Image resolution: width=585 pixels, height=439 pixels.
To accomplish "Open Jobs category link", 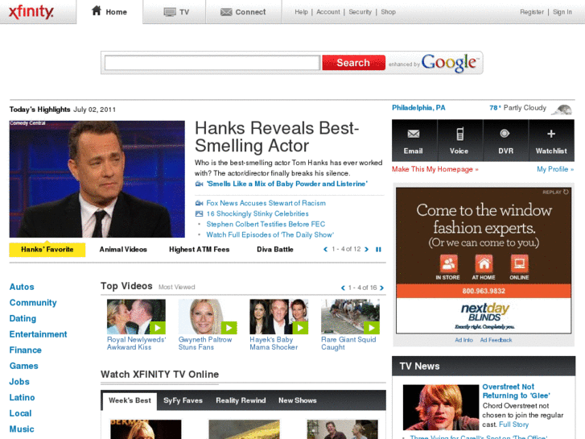I will (x=19, y=382).
